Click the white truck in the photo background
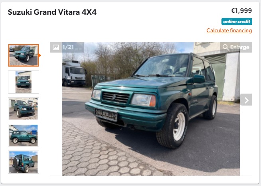261x186 pixels. (74, 73)
